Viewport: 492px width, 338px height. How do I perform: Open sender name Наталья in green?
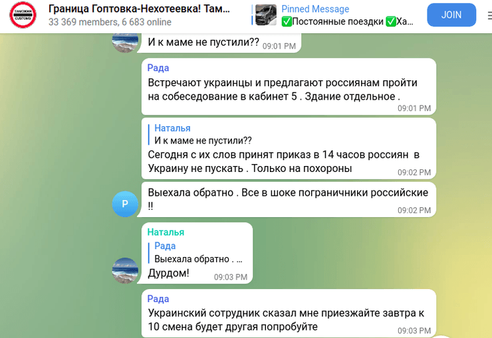tap(166, 232)
